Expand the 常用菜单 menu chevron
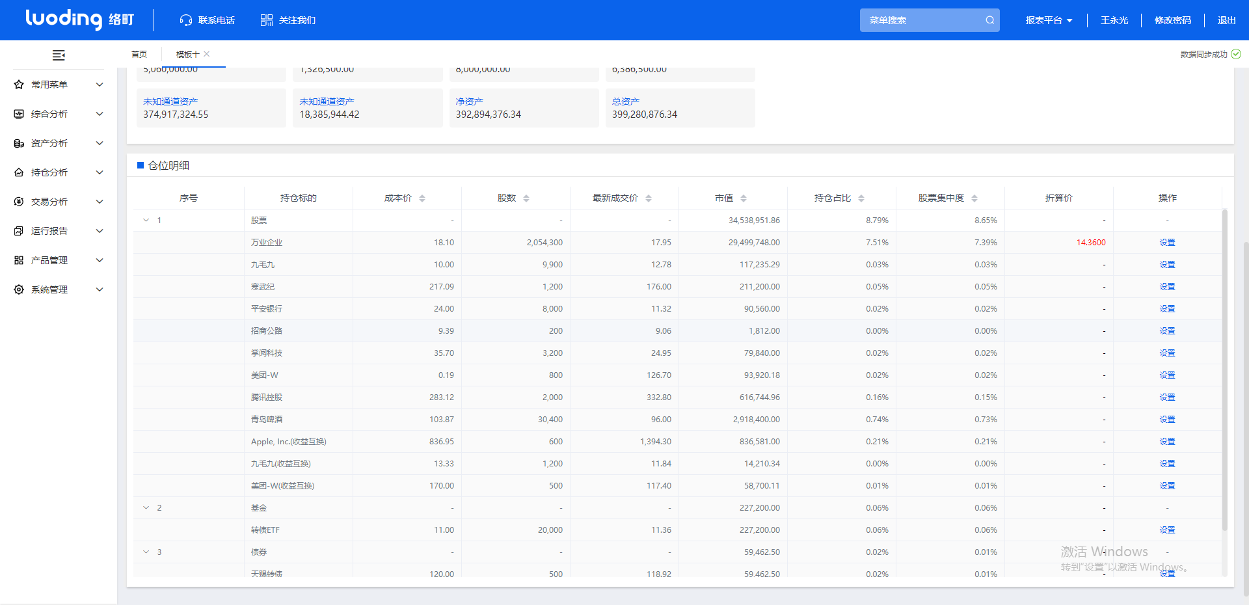1249x605 pixels. click(x=100, y=85)
